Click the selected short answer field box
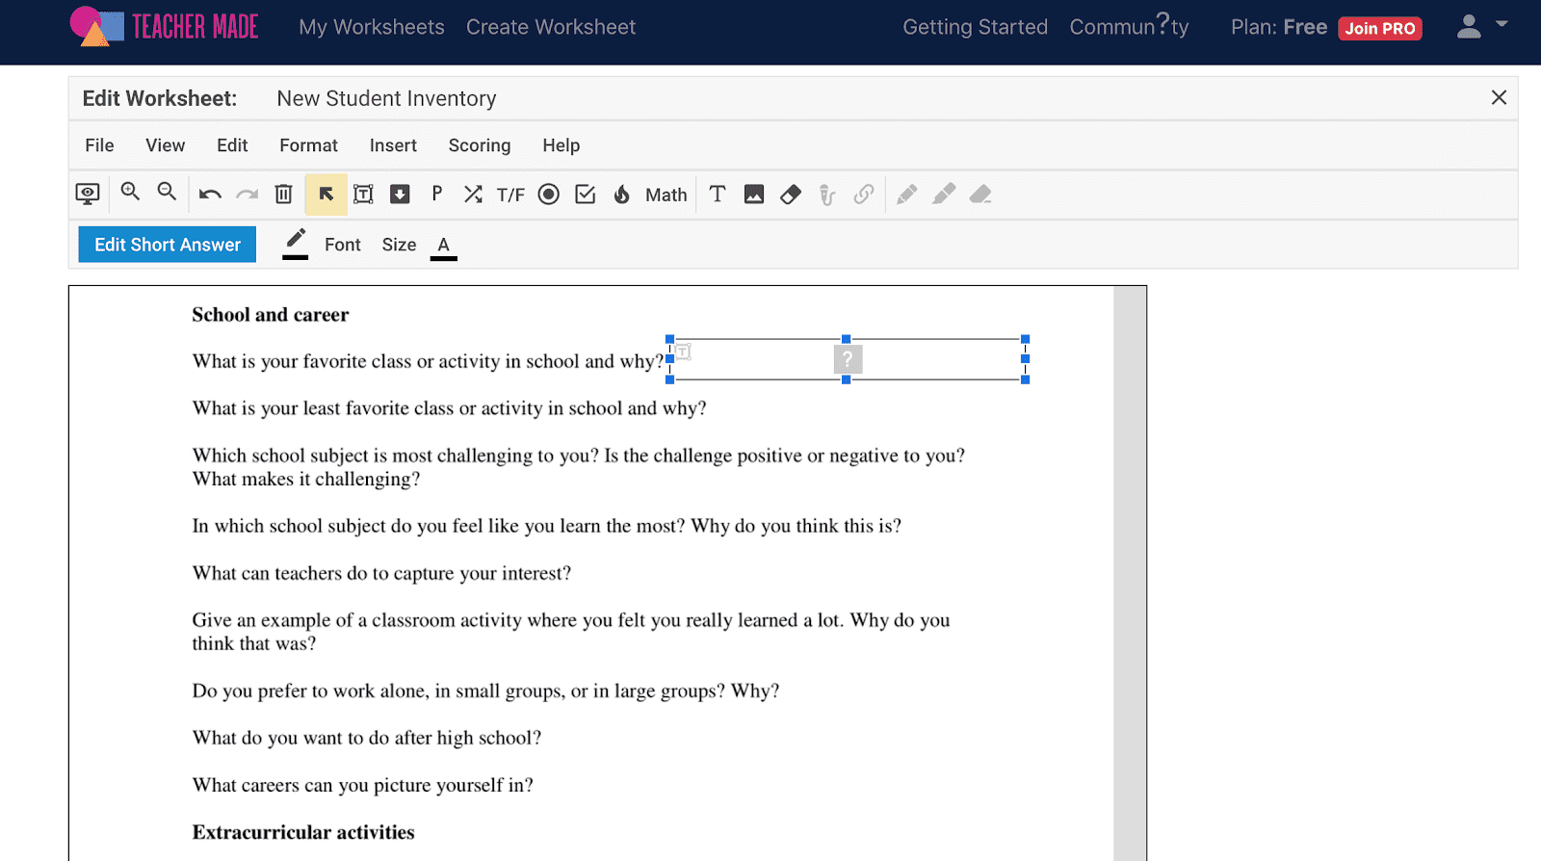Image resolution: width=1541 pixels, height=861 pixels. (925, 359)
